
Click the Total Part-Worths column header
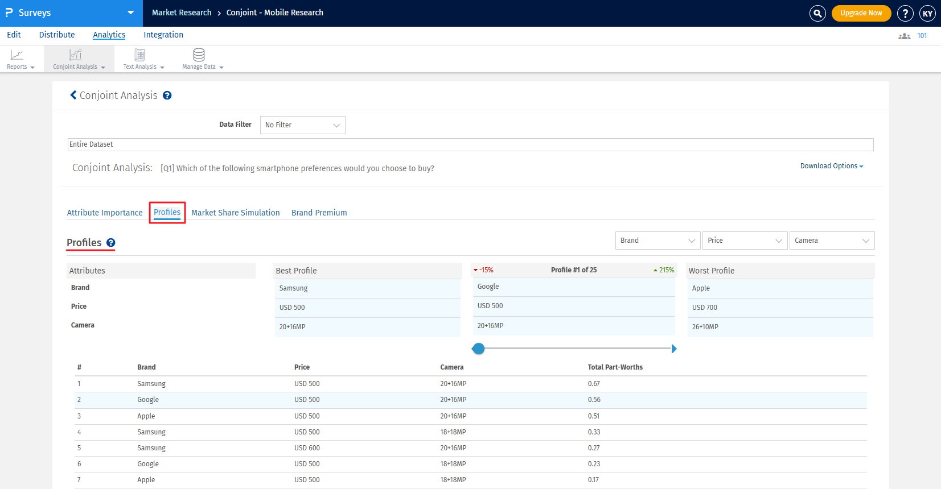pyautogui.click(x=615, y=367)
